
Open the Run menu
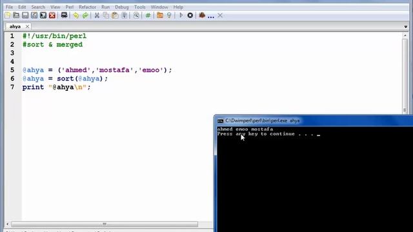tap(105, 7)
